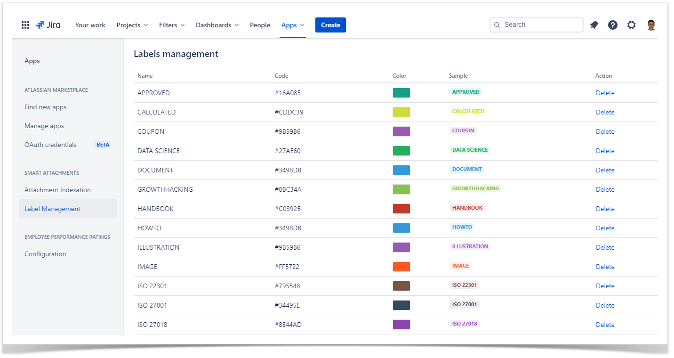Click the APPROVED color swatch
674x358 pixels.
(401, 93)
